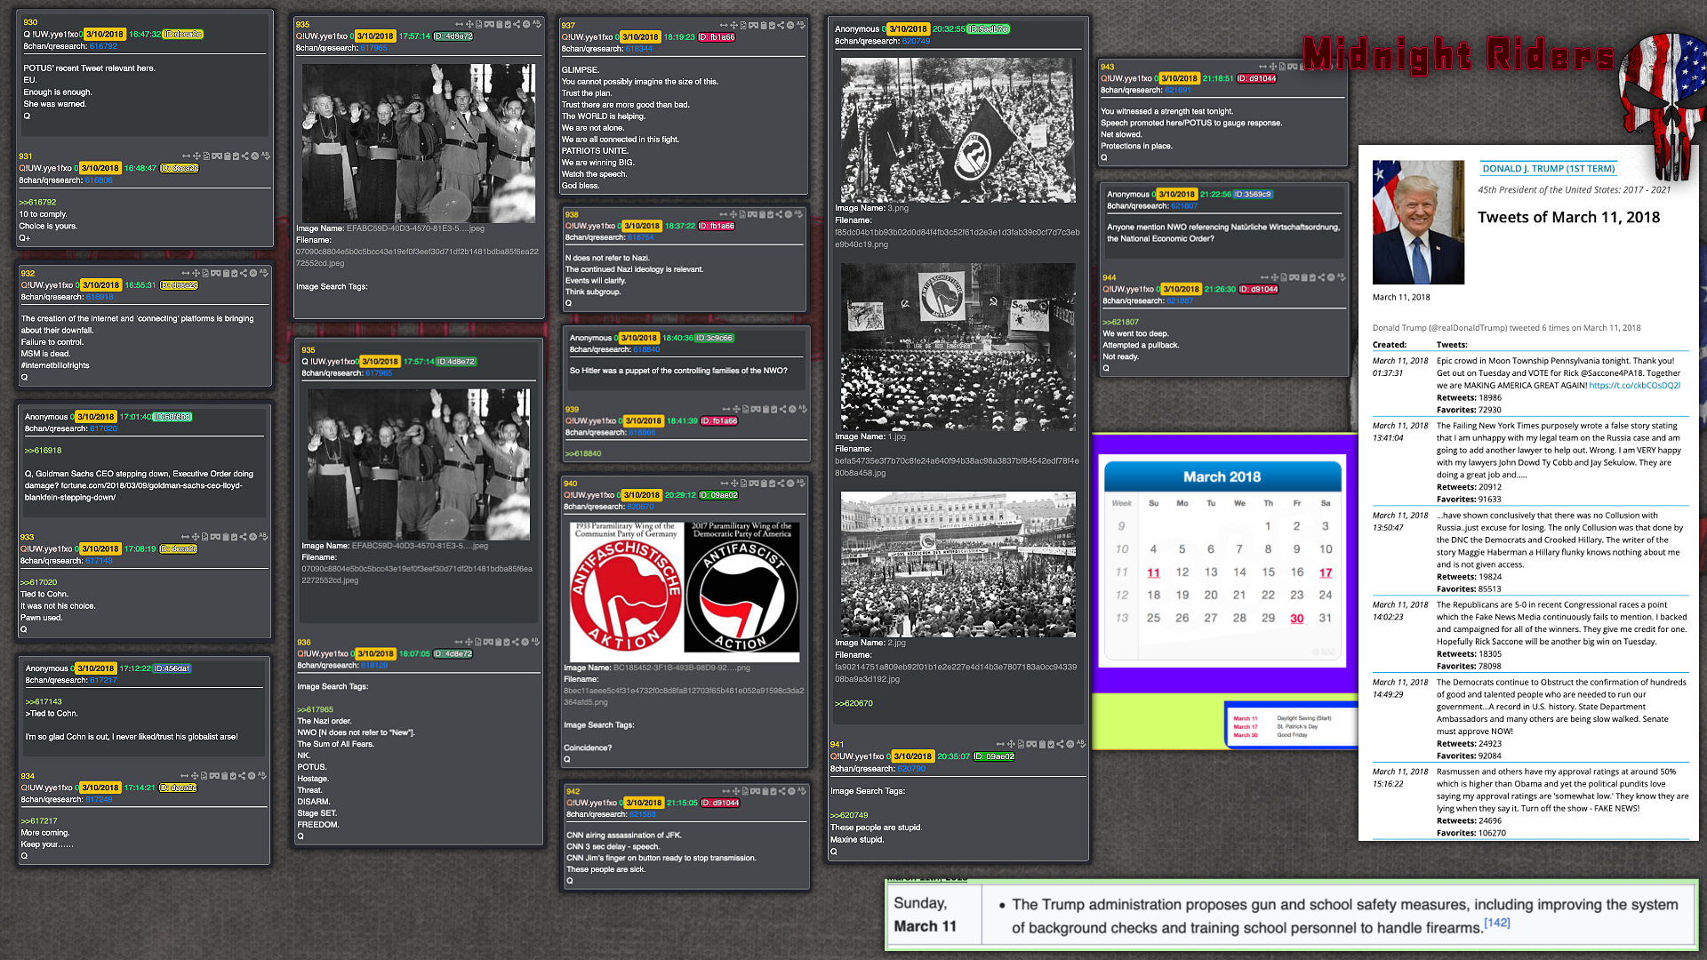This screenshot has width=1707, height=960.
Task: Open the saluting men photo in lower post 935
Action: click(x=419, y=464)
